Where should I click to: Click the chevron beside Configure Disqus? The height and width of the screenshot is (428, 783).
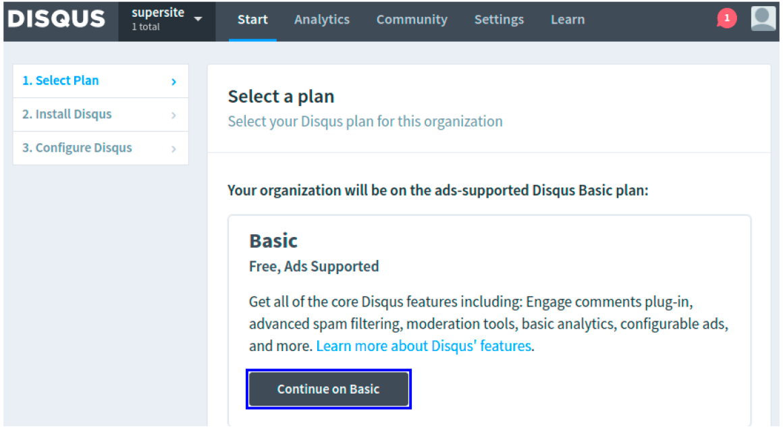click(x=173, y=149)
